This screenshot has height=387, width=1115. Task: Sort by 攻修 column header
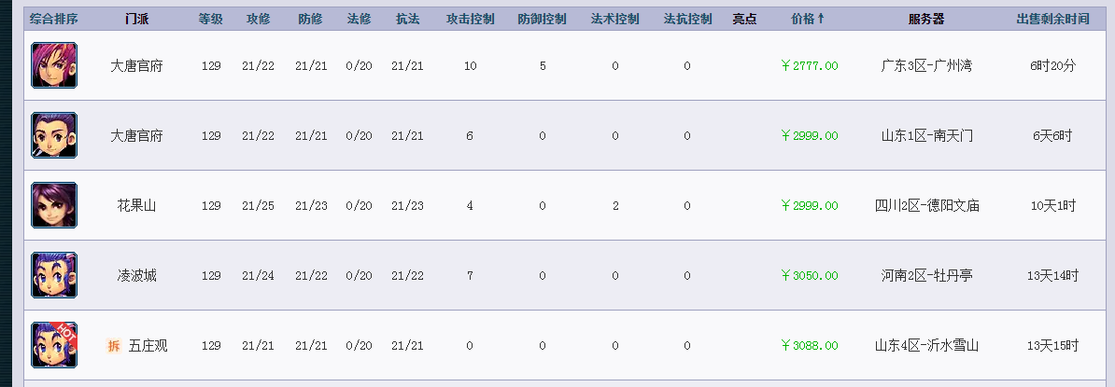pos(258,20)
